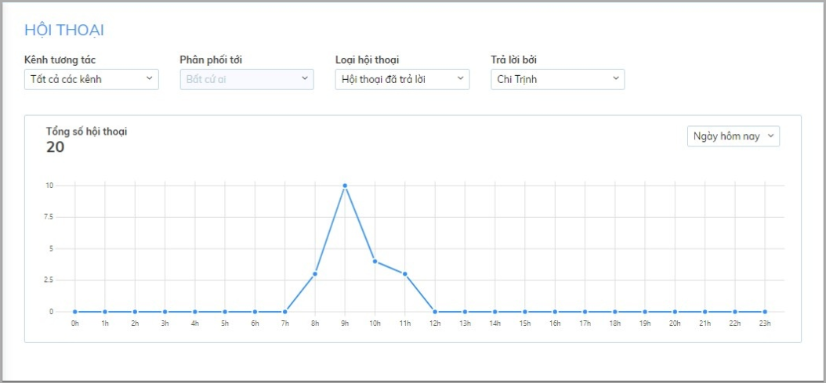This screenshot has height=383, width=826.
Task: Click the total count number 20
Action: pos(55,146)
